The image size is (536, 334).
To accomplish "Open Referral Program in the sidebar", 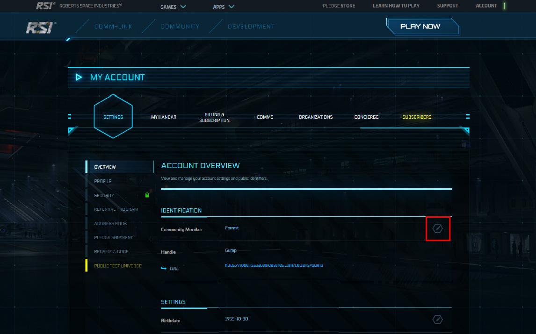I will (116, 209).
